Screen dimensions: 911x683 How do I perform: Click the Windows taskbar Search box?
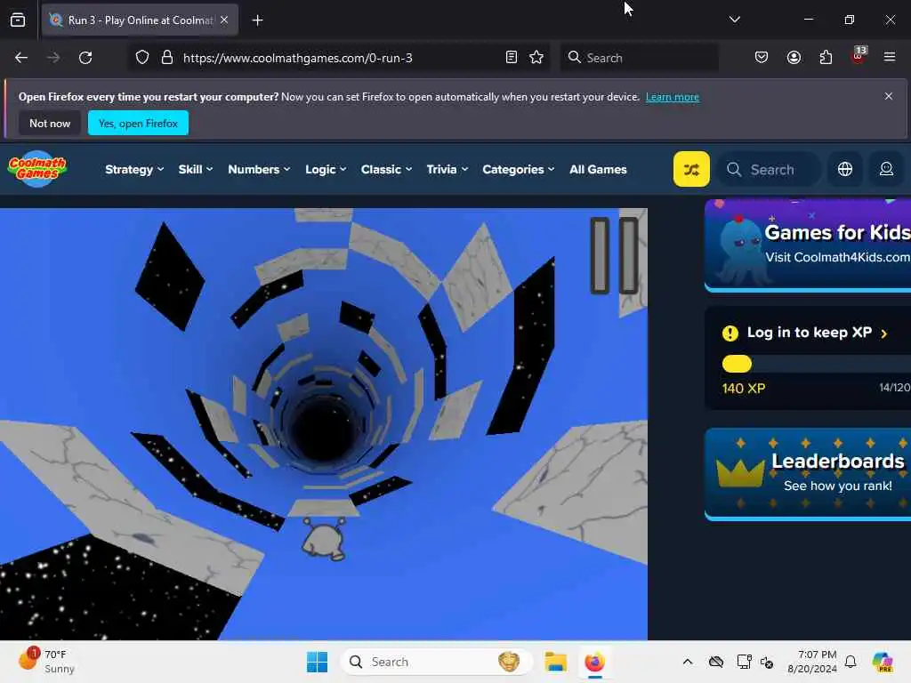[x=437, y=662]
